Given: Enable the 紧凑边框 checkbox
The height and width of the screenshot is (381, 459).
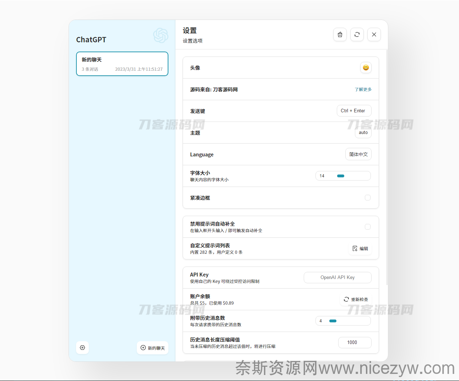Looking at the screenshot, I should pos(368,198).
